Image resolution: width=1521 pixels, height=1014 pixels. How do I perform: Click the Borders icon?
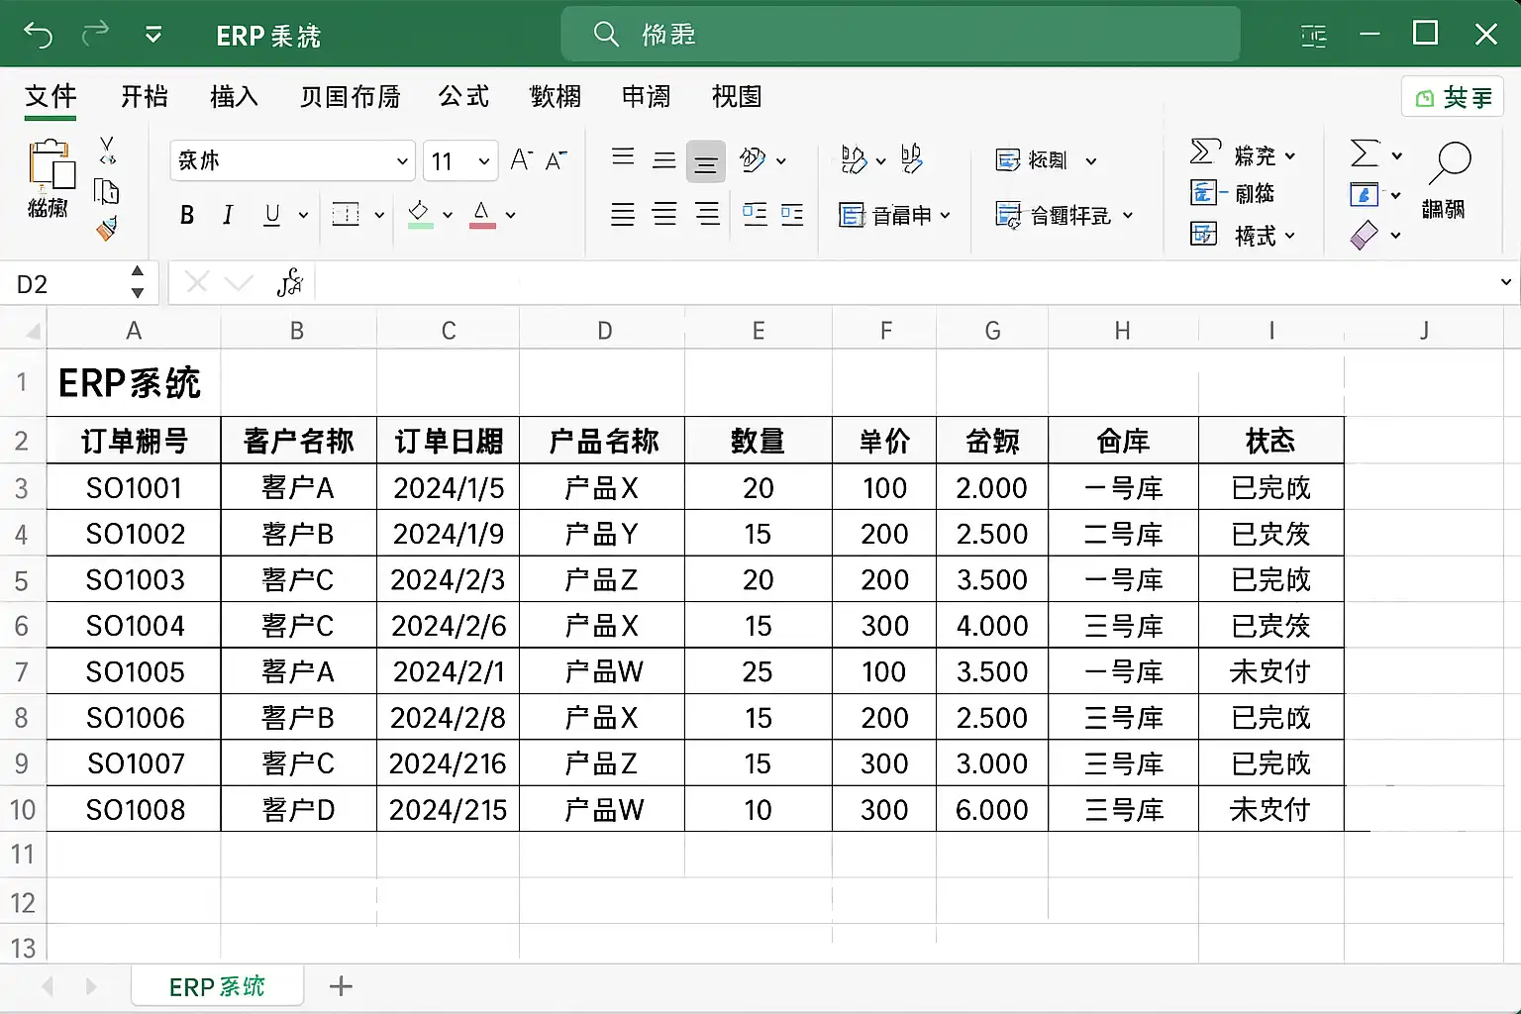(346, 215)
